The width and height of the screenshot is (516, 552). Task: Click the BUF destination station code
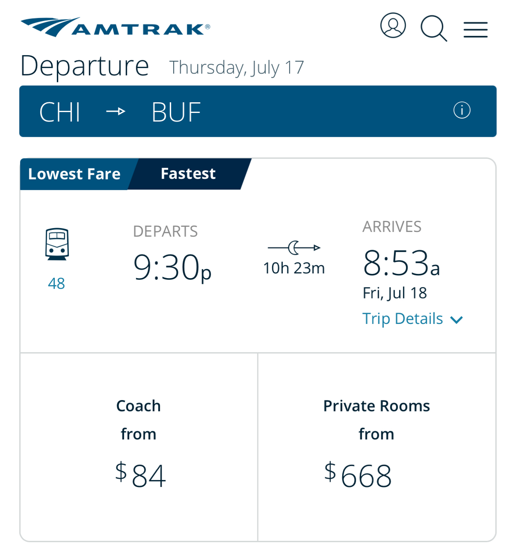176,112
